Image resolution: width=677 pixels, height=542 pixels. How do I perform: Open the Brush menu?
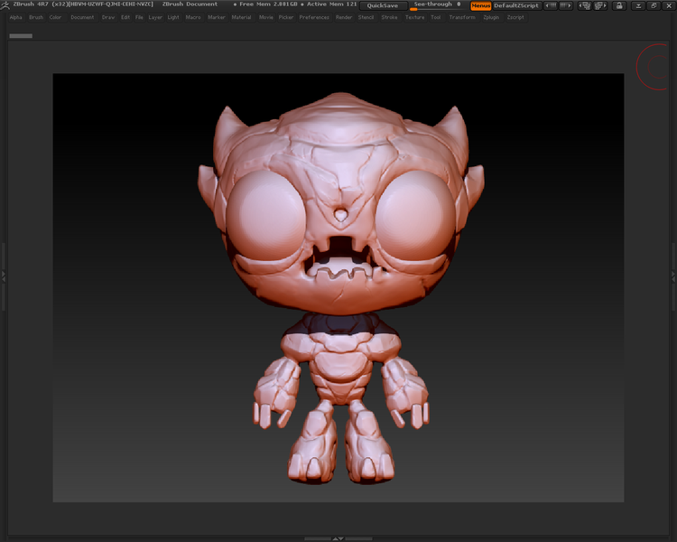[36, 17]
